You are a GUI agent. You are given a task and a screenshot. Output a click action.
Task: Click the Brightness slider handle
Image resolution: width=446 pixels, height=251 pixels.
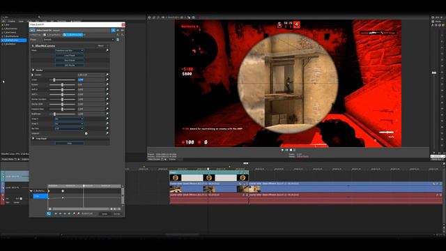click(x=54, y=114)
